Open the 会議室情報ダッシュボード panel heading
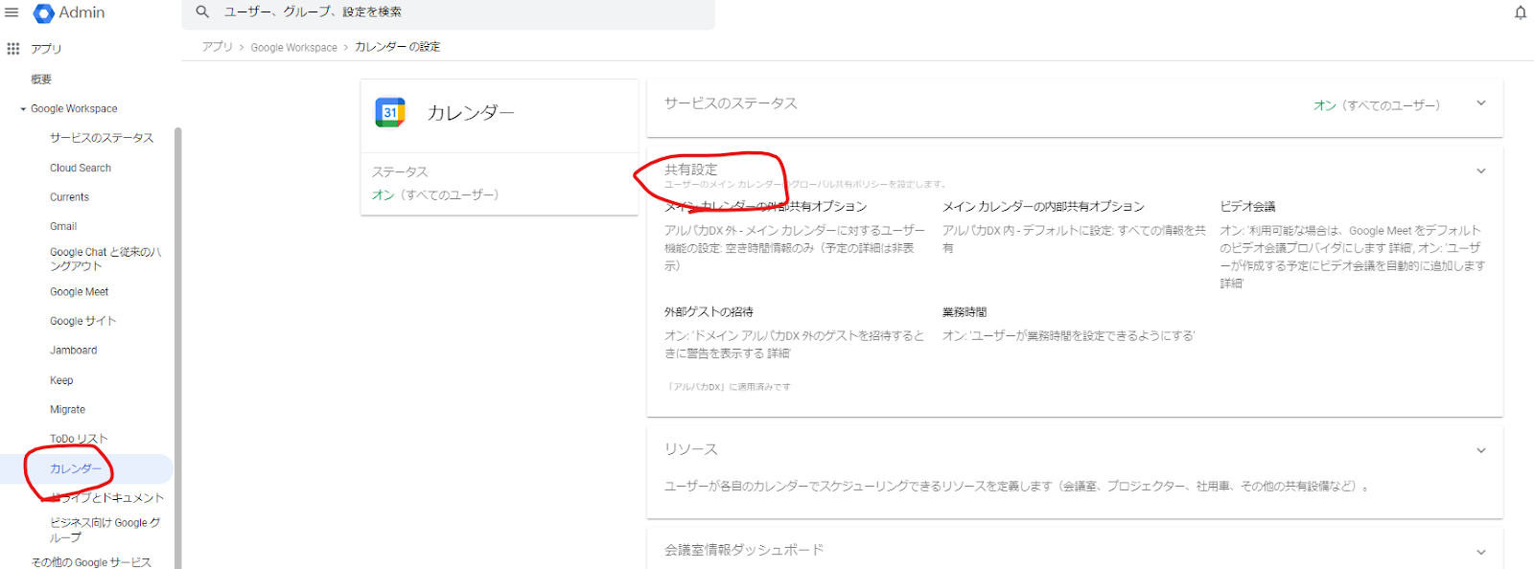 pyautogui.click(x=744, y=551)
